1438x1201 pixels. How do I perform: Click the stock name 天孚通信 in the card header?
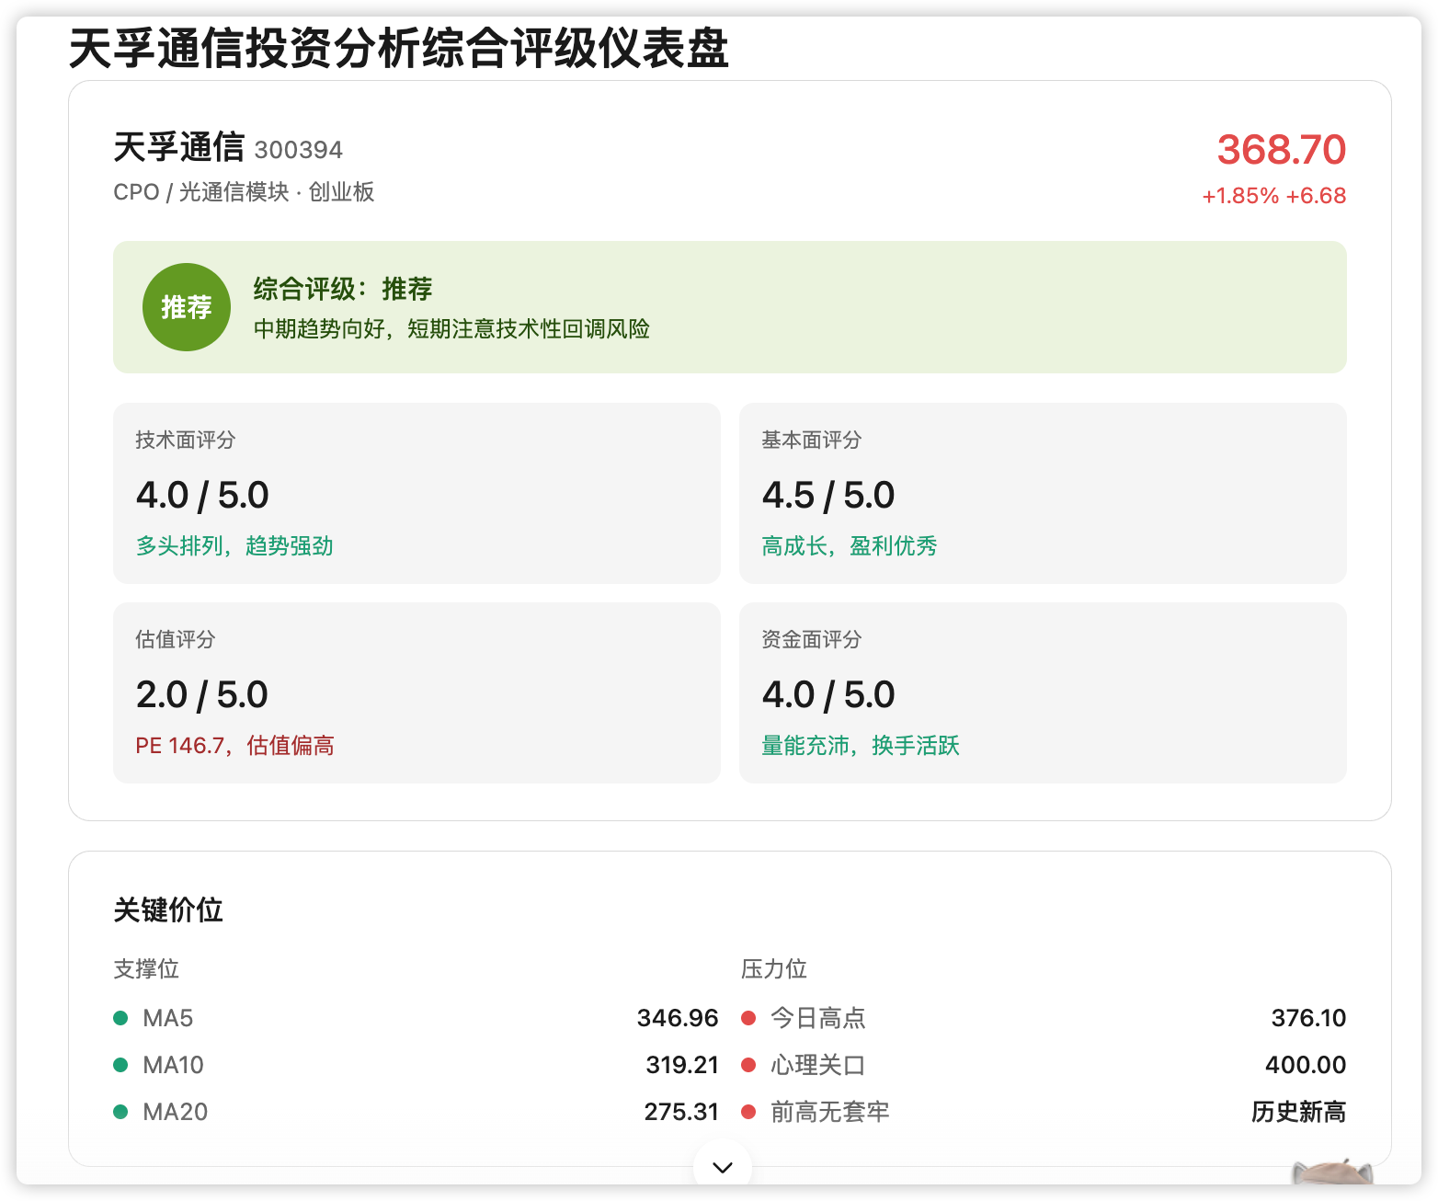[x=179, y=147]
